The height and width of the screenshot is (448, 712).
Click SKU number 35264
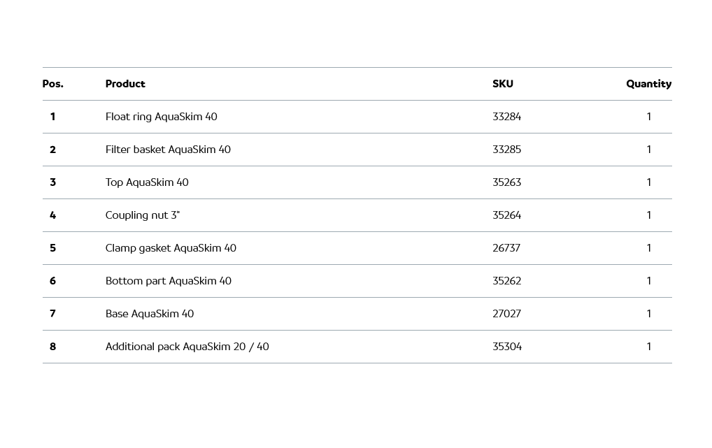(506, 215)
